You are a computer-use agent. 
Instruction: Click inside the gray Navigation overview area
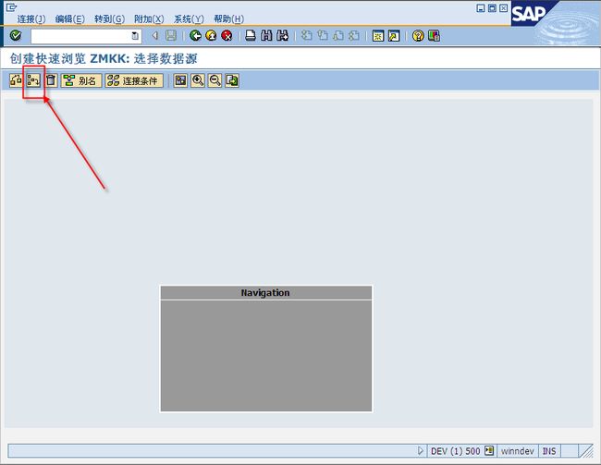click(266, 356)
